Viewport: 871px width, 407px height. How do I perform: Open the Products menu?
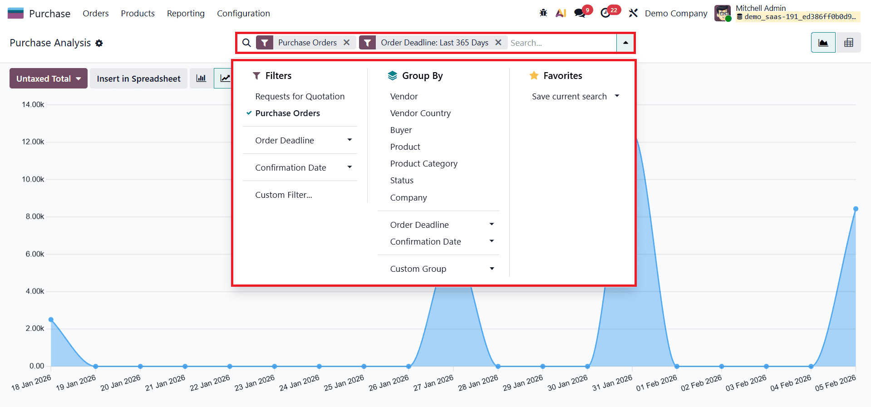pos(138,13)
